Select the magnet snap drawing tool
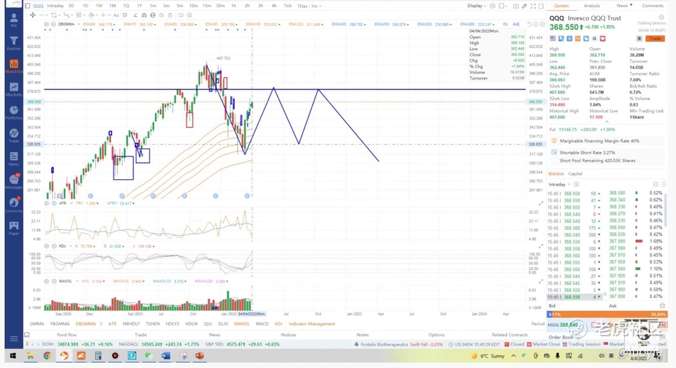 point(144,15)
